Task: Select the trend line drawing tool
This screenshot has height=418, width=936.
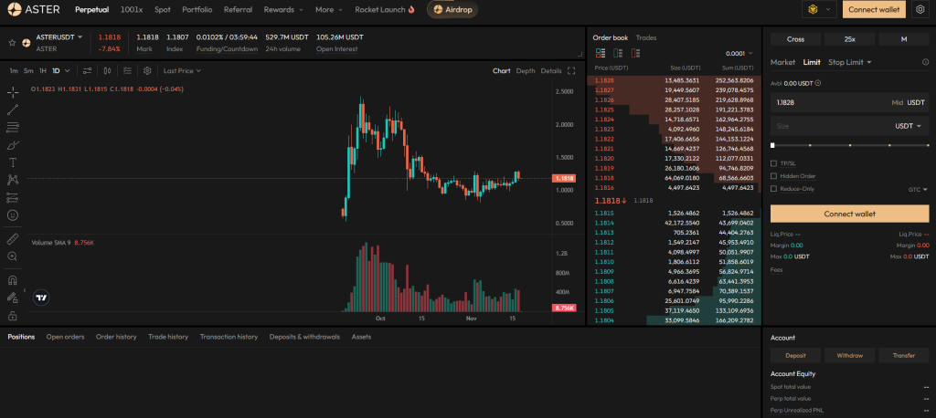Action: pyautogui.click(x=13, y=110)
